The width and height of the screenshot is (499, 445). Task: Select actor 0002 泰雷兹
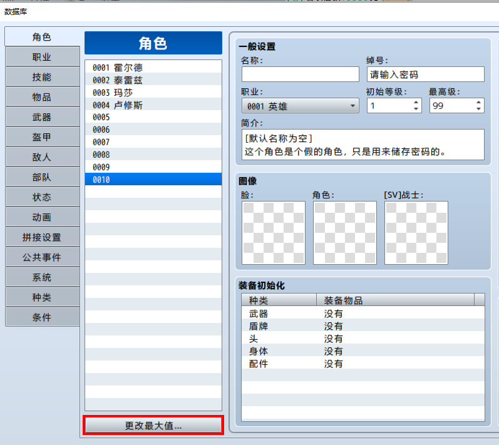click(x=153, y=80)
